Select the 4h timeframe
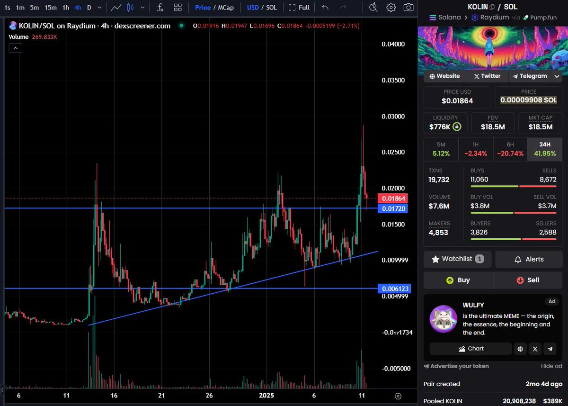 [x=78, y=8]
